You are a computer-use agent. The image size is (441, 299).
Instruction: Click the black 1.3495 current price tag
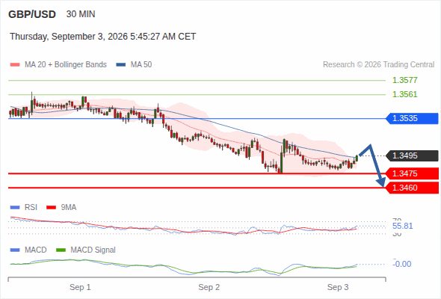(x=412, y=155)
